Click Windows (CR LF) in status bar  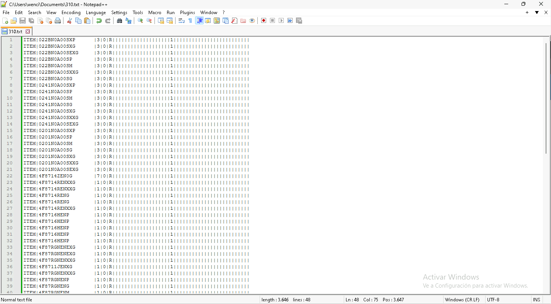pos(462,300)
